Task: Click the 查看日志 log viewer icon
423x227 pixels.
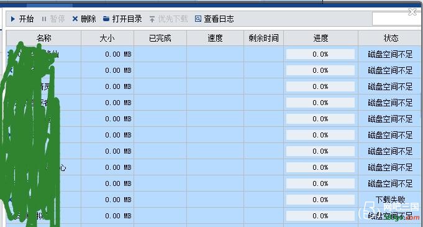Action: [x=198, y=19]
